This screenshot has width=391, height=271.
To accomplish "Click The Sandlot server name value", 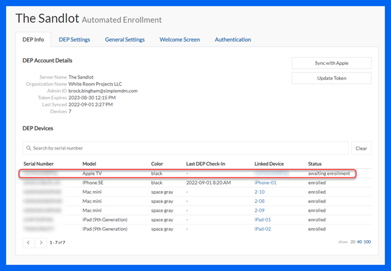I will point(81,77).
